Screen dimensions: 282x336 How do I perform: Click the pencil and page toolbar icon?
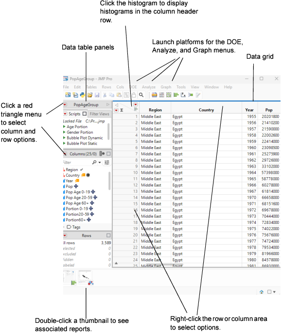pyautogui.click(x=198, y=95)
